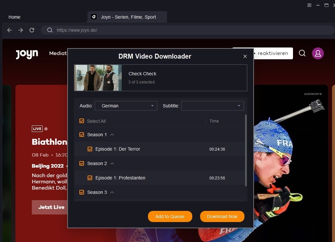Uncheck the Season 2 checkbox
This screenshot has width=335, height=242.
(x=82, y=163)
